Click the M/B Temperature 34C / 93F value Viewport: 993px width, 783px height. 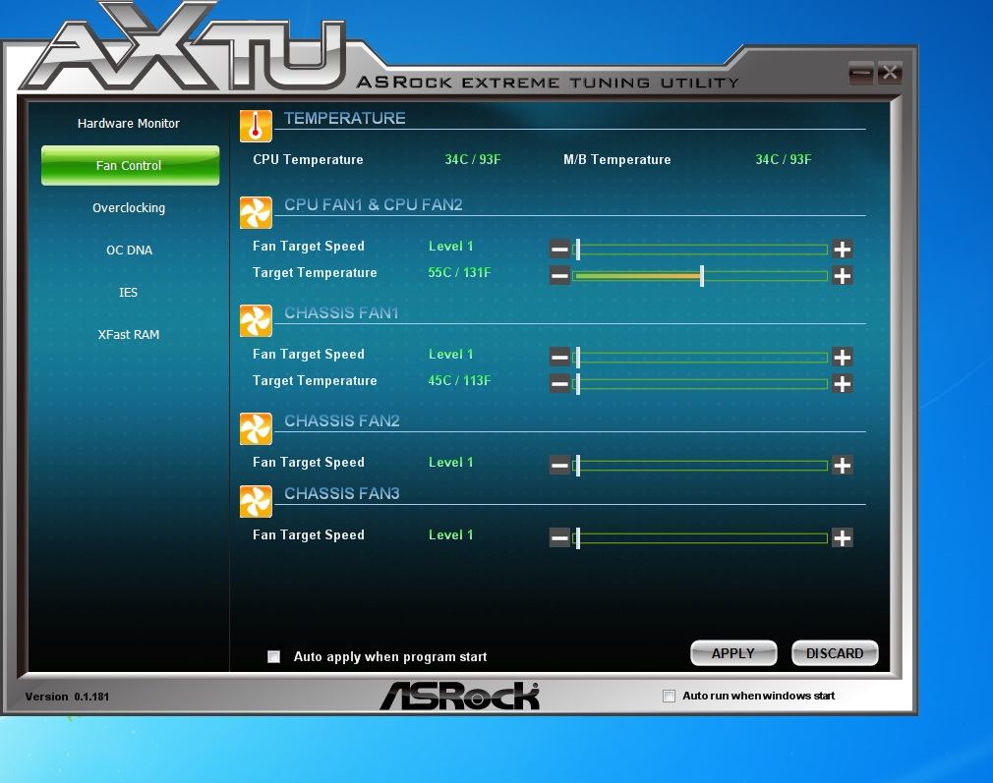pyautogui.click(x=784, y=159)
